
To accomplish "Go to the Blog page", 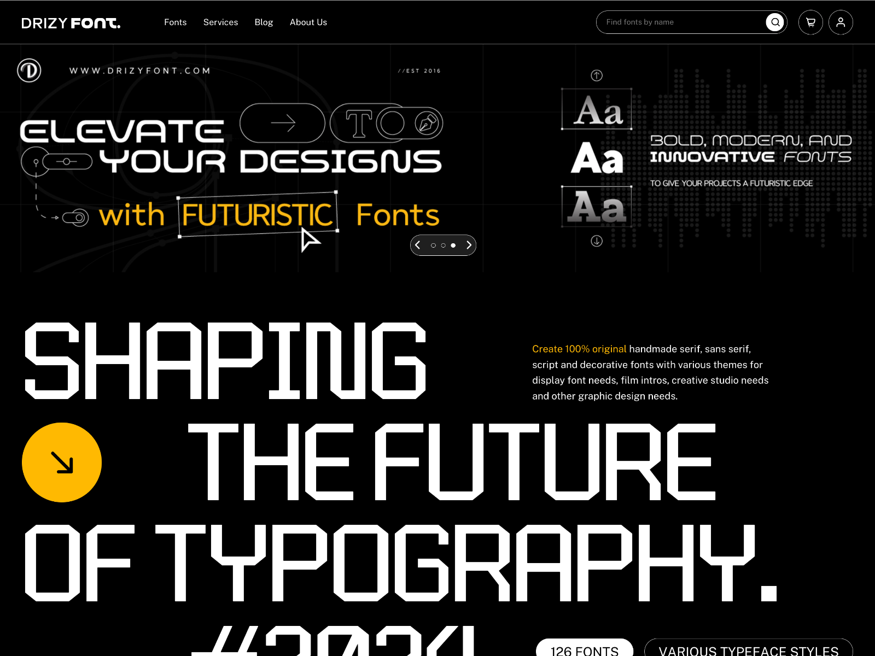I will [x=264, y=22].
